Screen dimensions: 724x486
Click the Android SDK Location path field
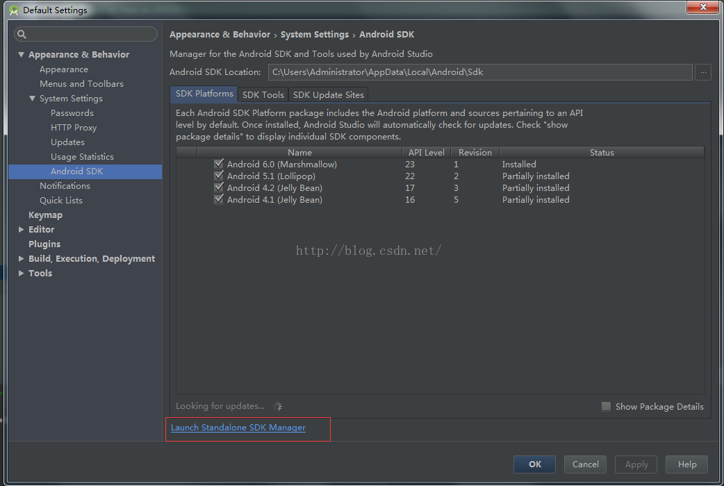(x=480, y=72)
